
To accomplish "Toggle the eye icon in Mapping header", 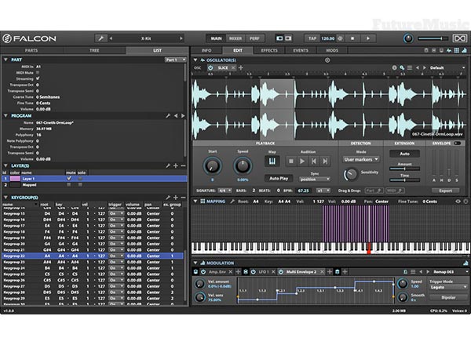I will [458, 202].
